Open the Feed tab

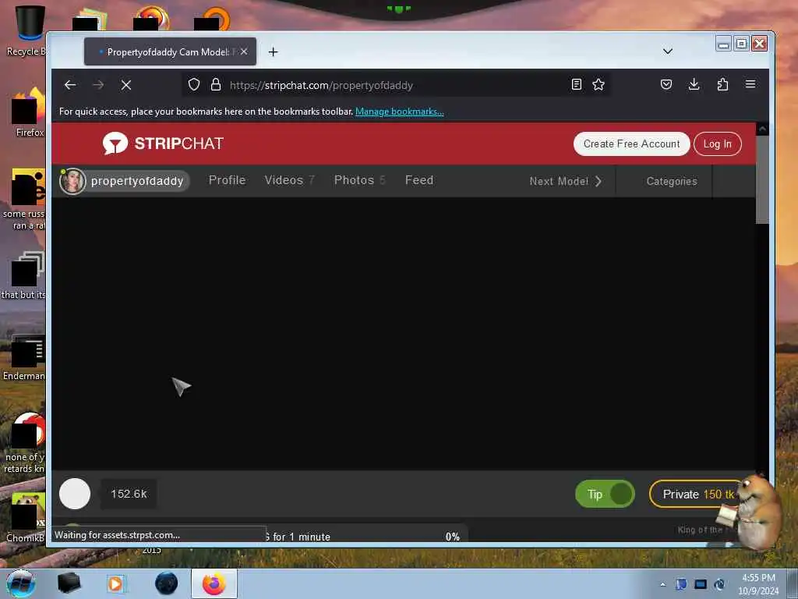tap(419, 180)
